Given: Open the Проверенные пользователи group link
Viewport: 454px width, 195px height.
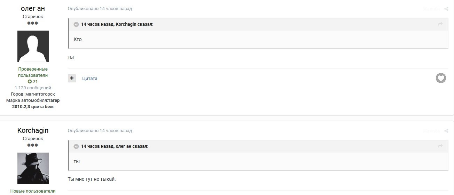Looking at the screenshot, I should tap(33, 72).
